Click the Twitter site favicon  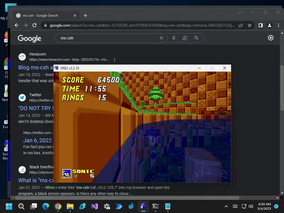pyautogui.click(x=22, y=98)
